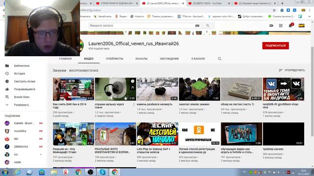Open the закопал землю заживо thumbnail
This screenshot has height=176, width=314.
[x=200, y=89]
